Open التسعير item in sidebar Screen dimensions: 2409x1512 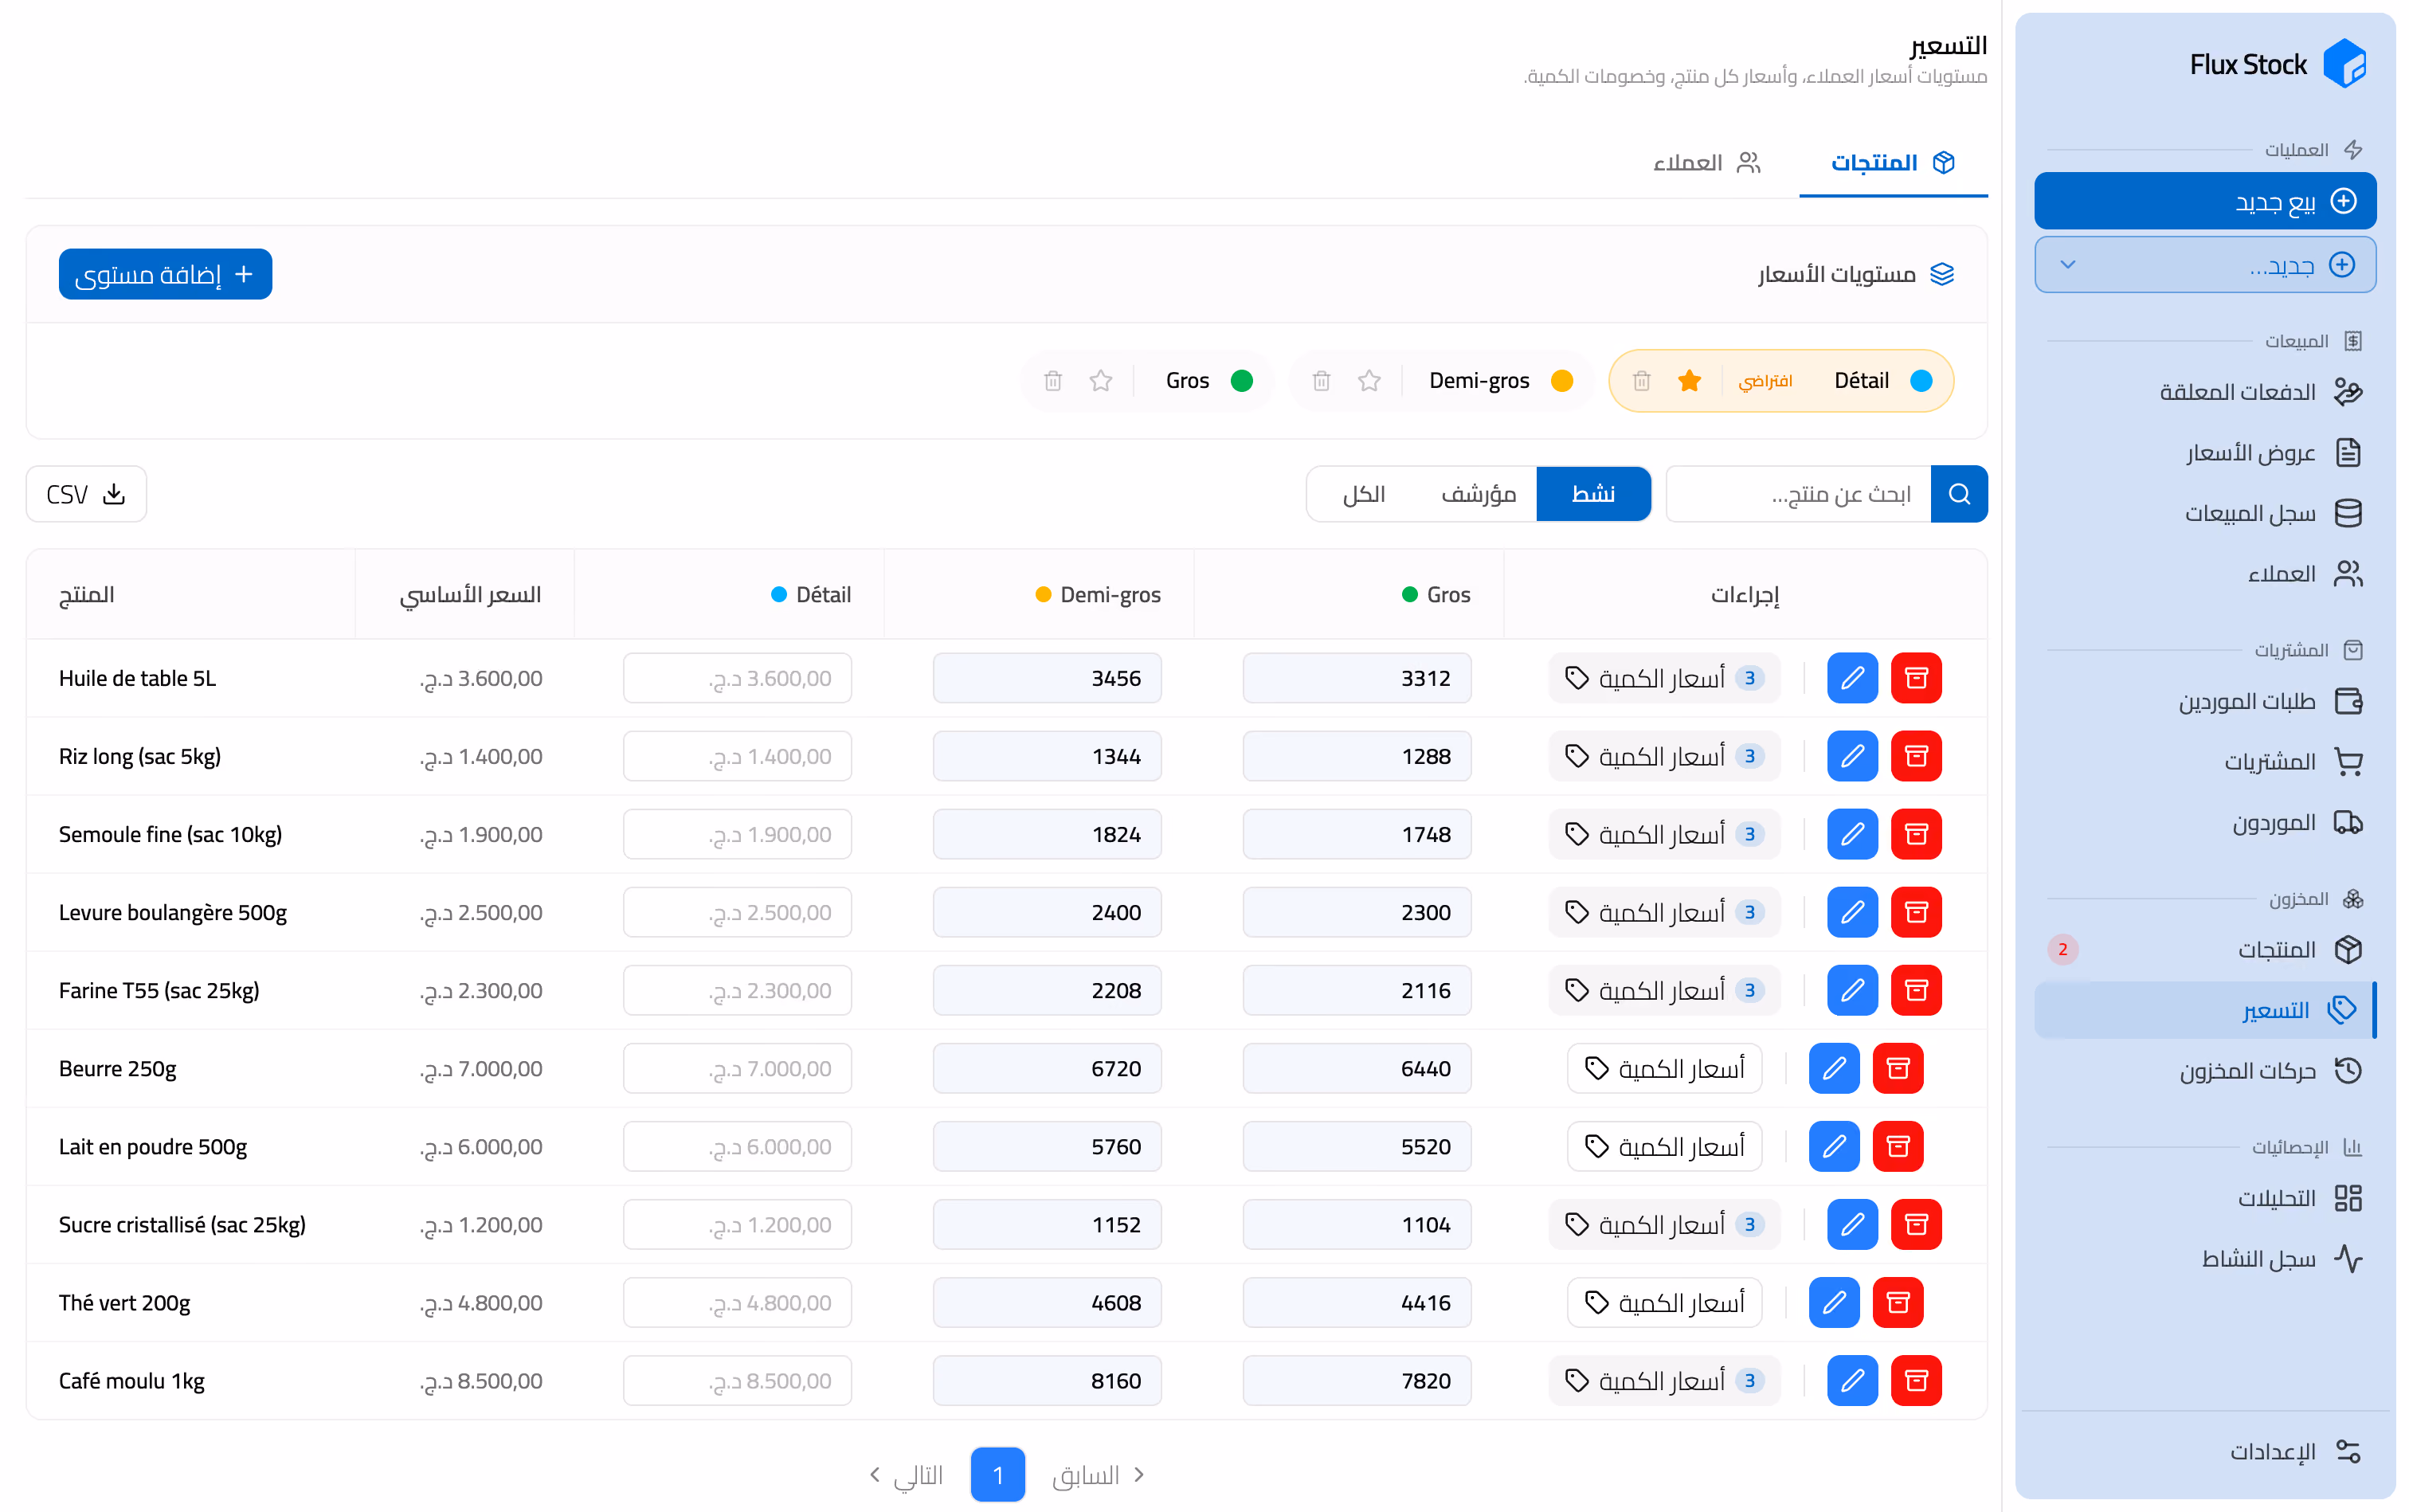(2205, 1010)
